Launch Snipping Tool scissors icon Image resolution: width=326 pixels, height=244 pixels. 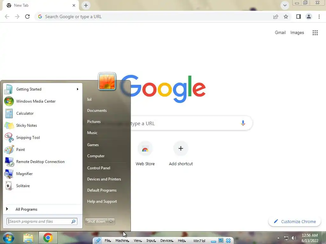pos(9,138)
